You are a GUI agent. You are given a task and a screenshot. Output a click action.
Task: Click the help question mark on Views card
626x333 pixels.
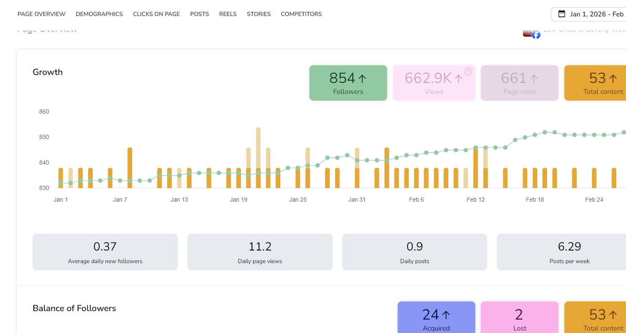pos(468,72)
